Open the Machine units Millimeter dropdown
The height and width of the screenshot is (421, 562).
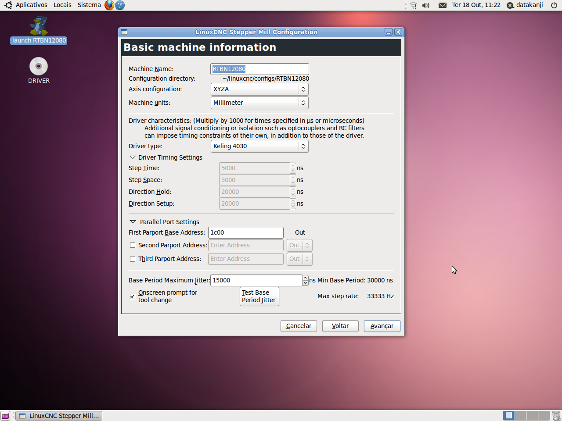click(259, 103)
